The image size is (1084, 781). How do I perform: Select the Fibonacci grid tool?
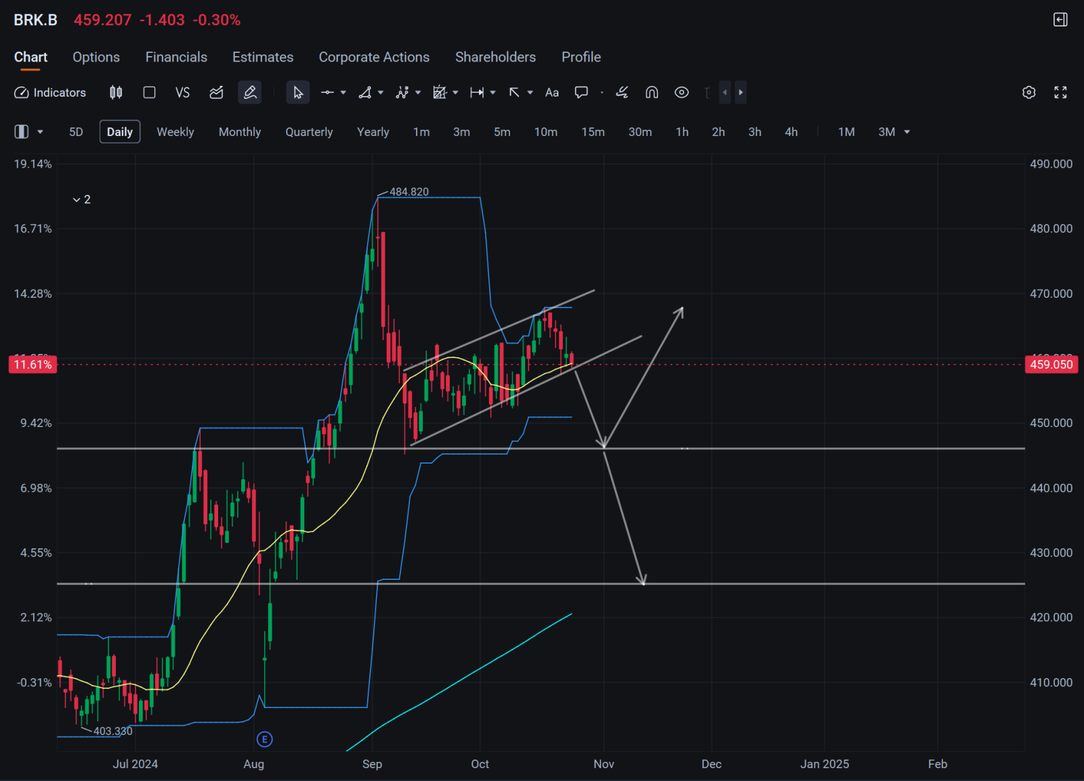click(440, 93)
